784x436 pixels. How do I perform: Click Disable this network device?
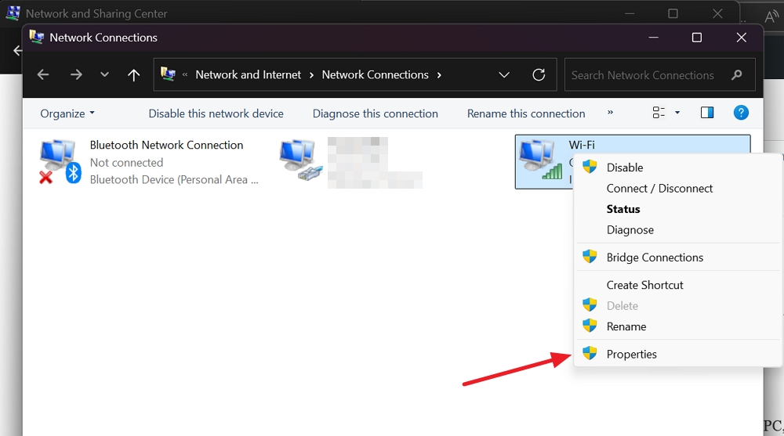pos(216,114)
